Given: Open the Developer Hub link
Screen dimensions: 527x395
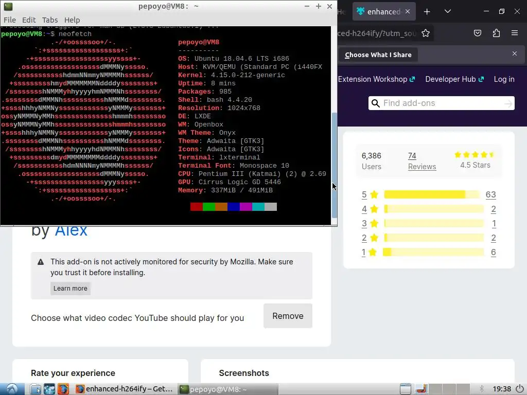Looking at the screenshot, I should (454, 79).
